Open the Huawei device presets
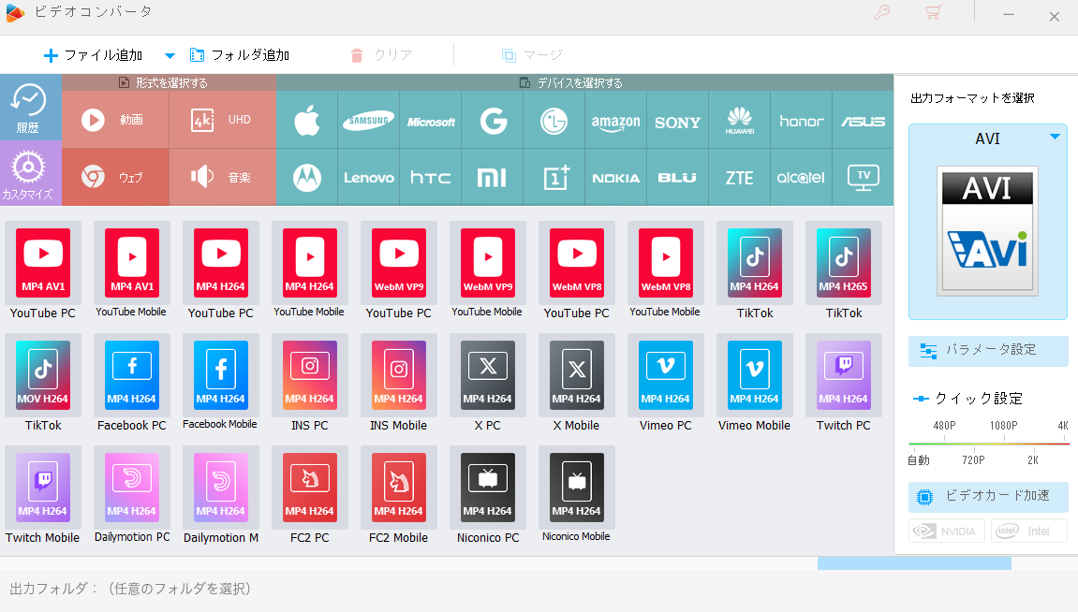Screen dimensions: 1078x612 click(739, 120)
